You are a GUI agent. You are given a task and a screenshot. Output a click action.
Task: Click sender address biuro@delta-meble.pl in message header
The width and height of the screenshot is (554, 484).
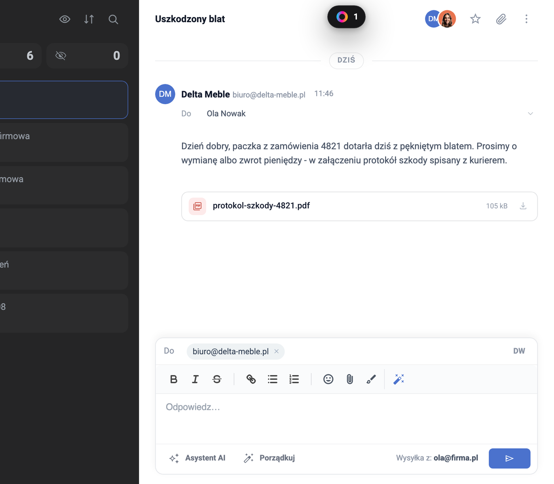click(269, 95)
